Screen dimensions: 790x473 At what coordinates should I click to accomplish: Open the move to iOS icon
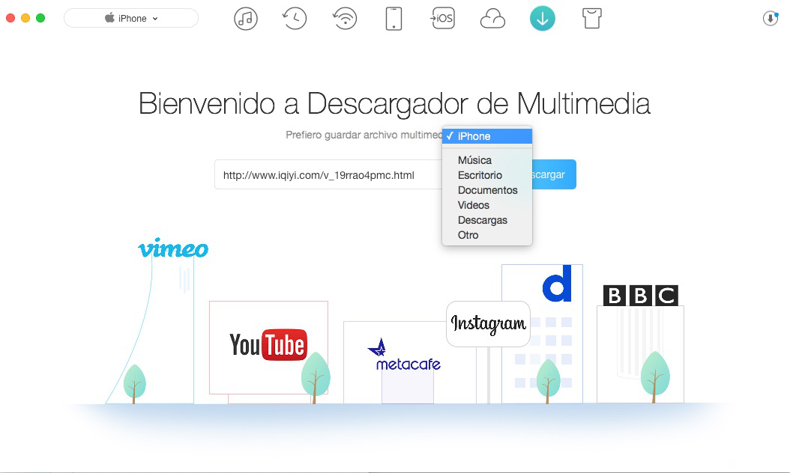(x=442, y=19)
